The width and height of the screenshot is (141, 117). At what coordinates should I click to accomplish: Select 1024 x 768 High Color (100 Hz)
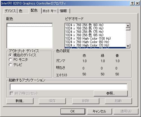tap(95, 39)
